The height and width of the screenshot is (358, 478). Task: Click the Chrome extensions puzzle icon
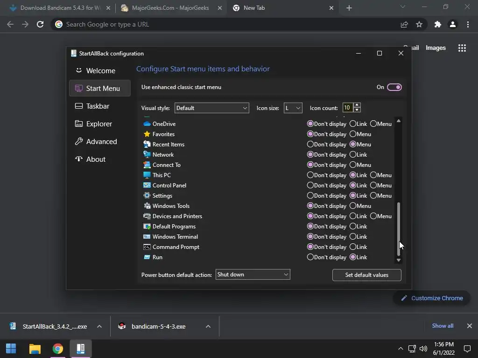pos(438,24)
